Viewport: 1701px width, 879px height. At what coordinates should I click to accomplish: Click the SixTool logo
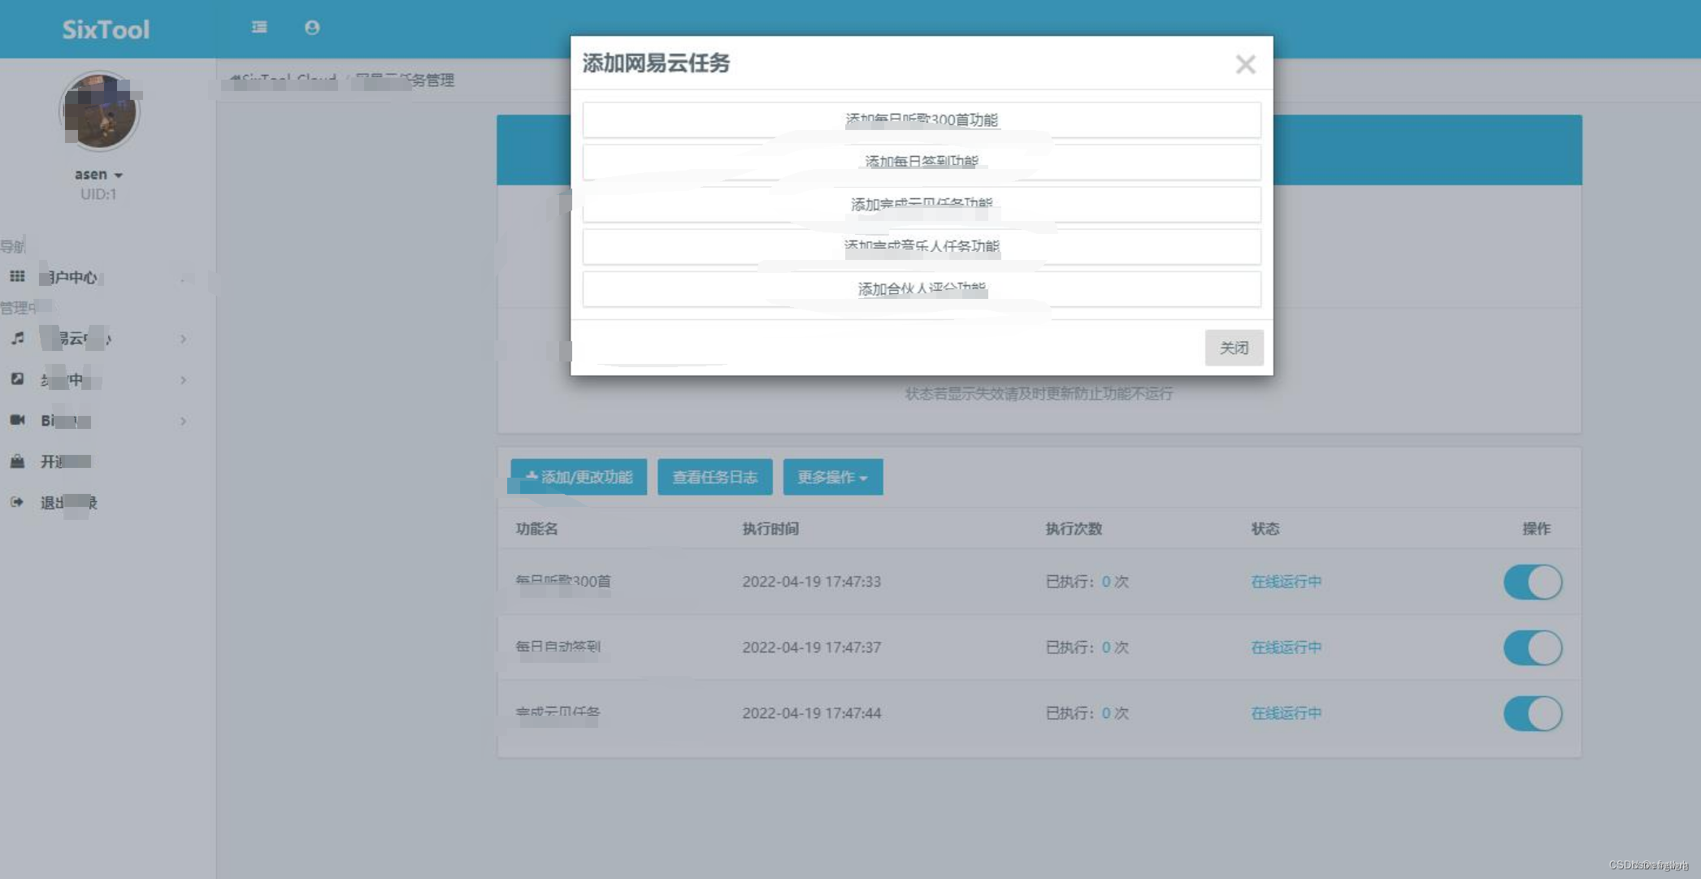tap(106, 29)
